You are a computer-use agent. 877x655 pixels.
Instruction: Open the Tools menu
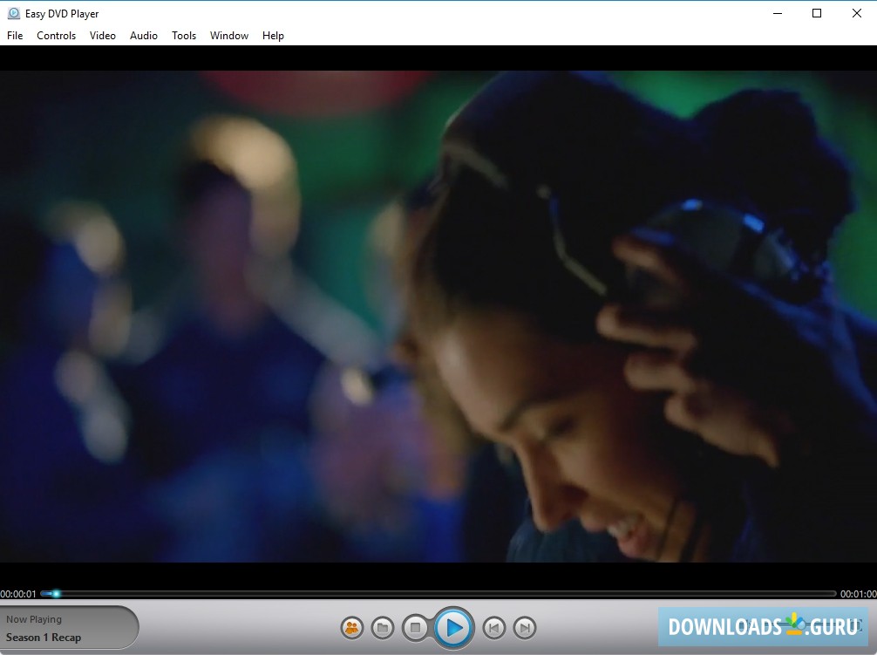point(183,36)
